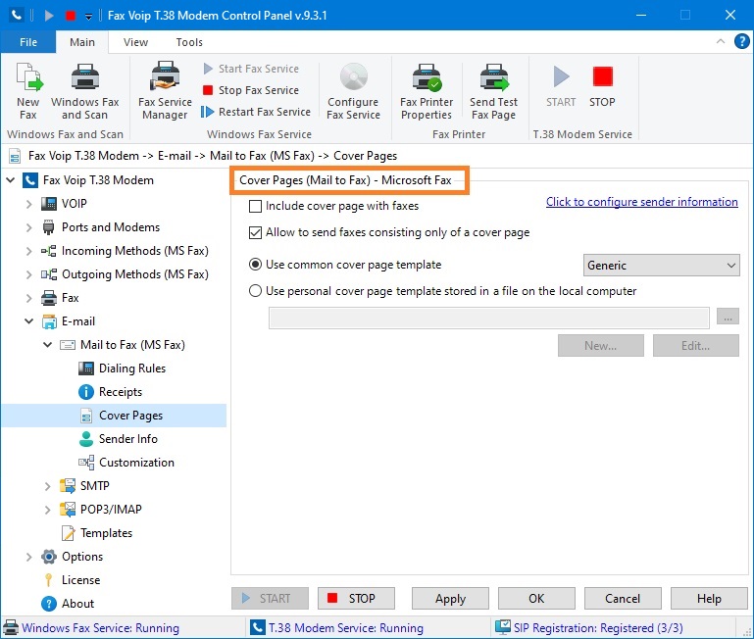Click the OK button
This screenshot has height=639, width=754.
coord(536,599)
